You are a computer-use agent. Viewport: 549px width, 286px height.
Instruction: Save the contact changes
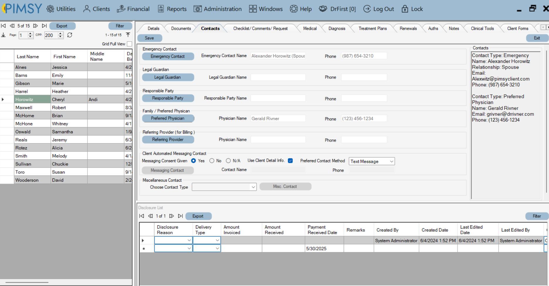click(x=150, y=38)
